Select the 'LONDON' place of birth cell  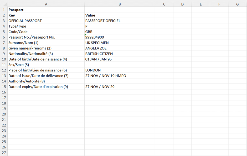[x=120, y=70]
